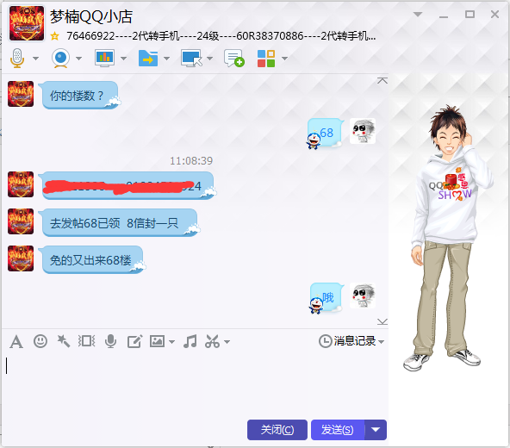Click the remote desktop monitor icon
This screenshot has height=448, width=510.
[191, 59]
